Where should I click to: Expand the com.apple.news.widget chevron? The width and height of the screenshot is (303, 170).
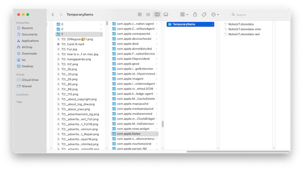tap(157, 129)
